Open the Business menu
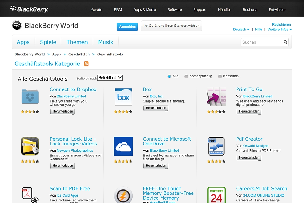The image size is (304, 203). pos(250,9)
